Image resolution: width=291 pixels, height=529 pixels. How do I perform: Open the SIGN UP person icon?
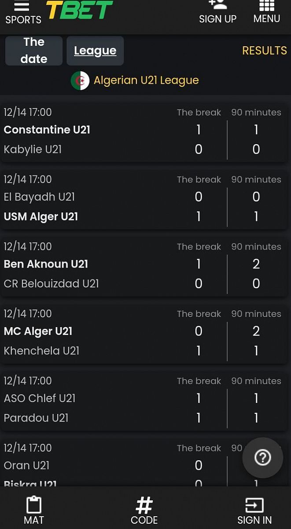point(217,5)
